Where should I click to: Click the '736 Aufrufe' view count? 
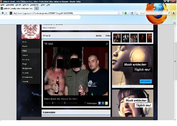point(49,44)
